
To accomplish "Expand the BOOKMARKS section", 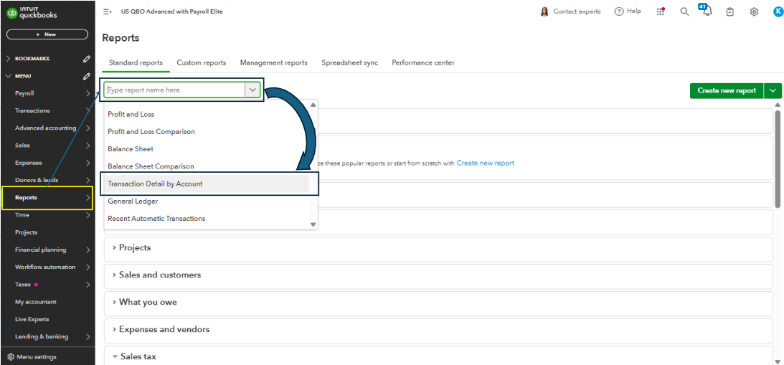I will pos(8,59).
